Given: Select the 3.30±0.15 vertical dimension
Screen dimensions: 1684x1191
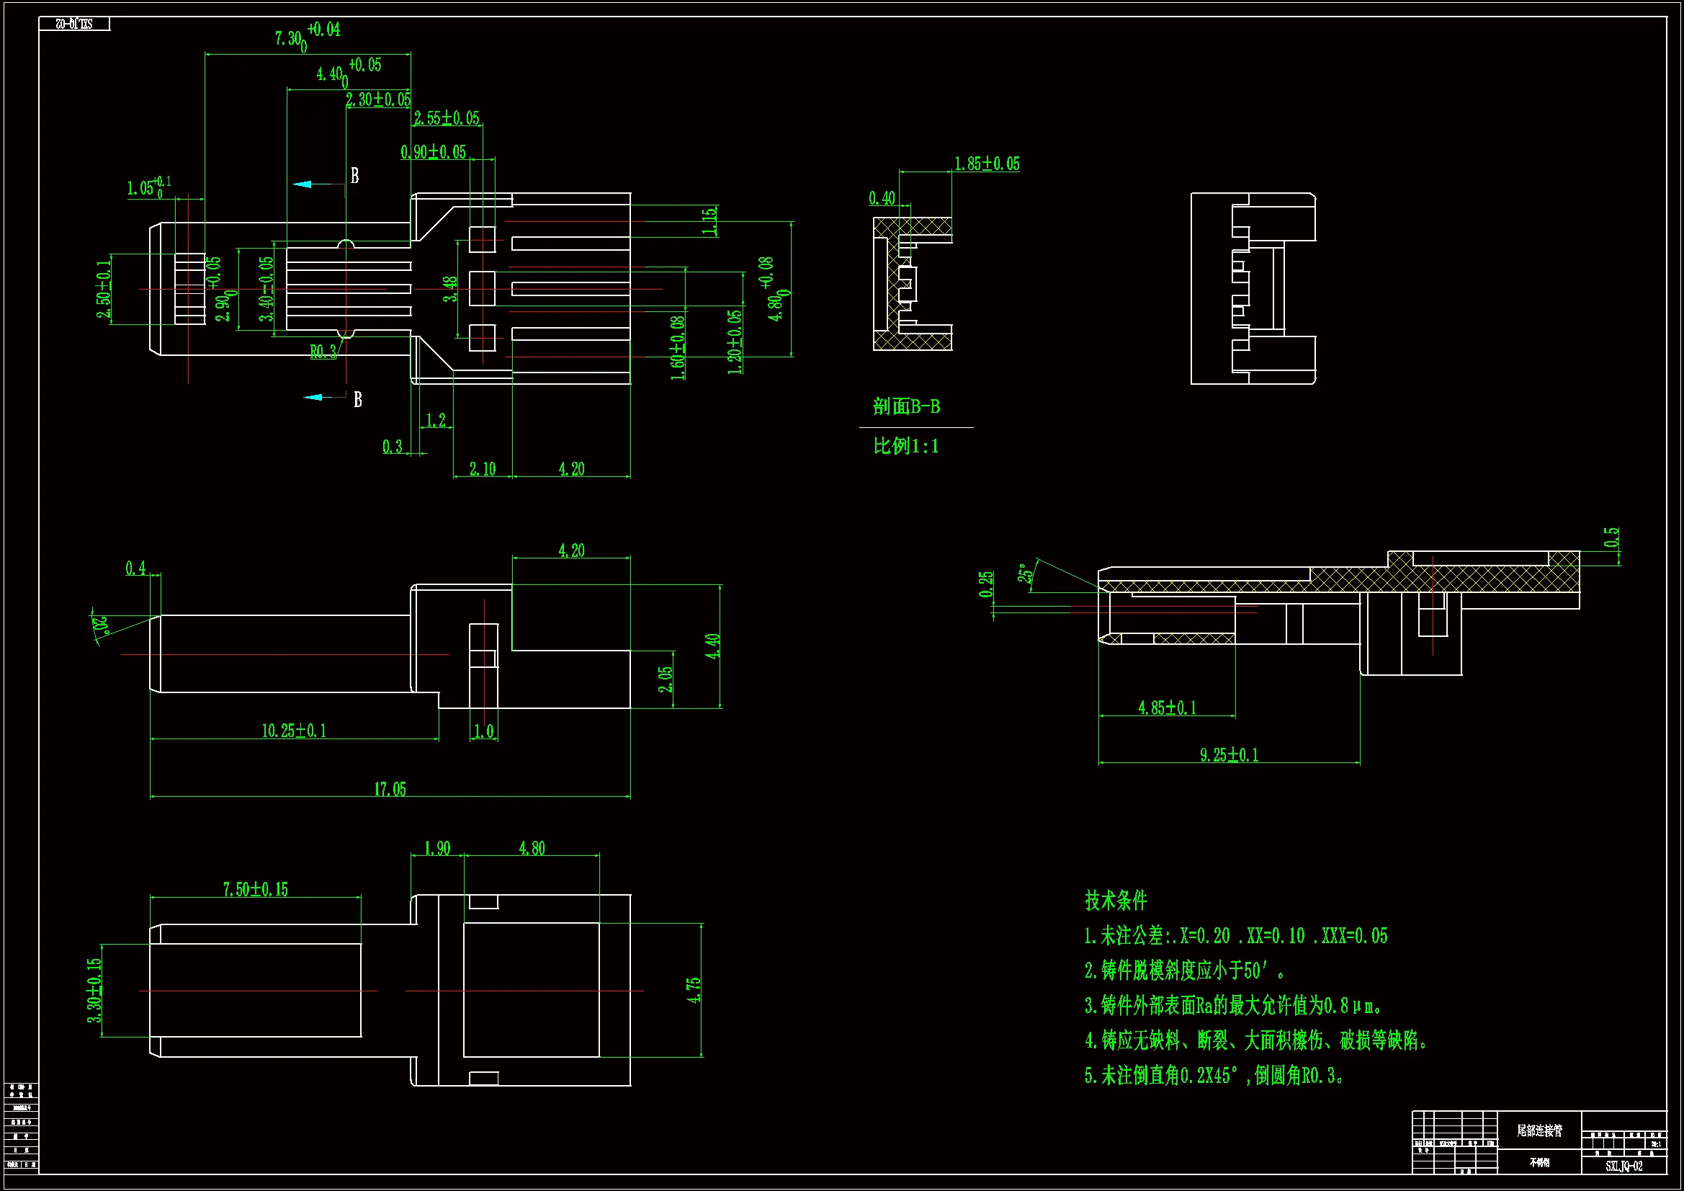Looking at the screenshot, I should [x=94, y=990].
